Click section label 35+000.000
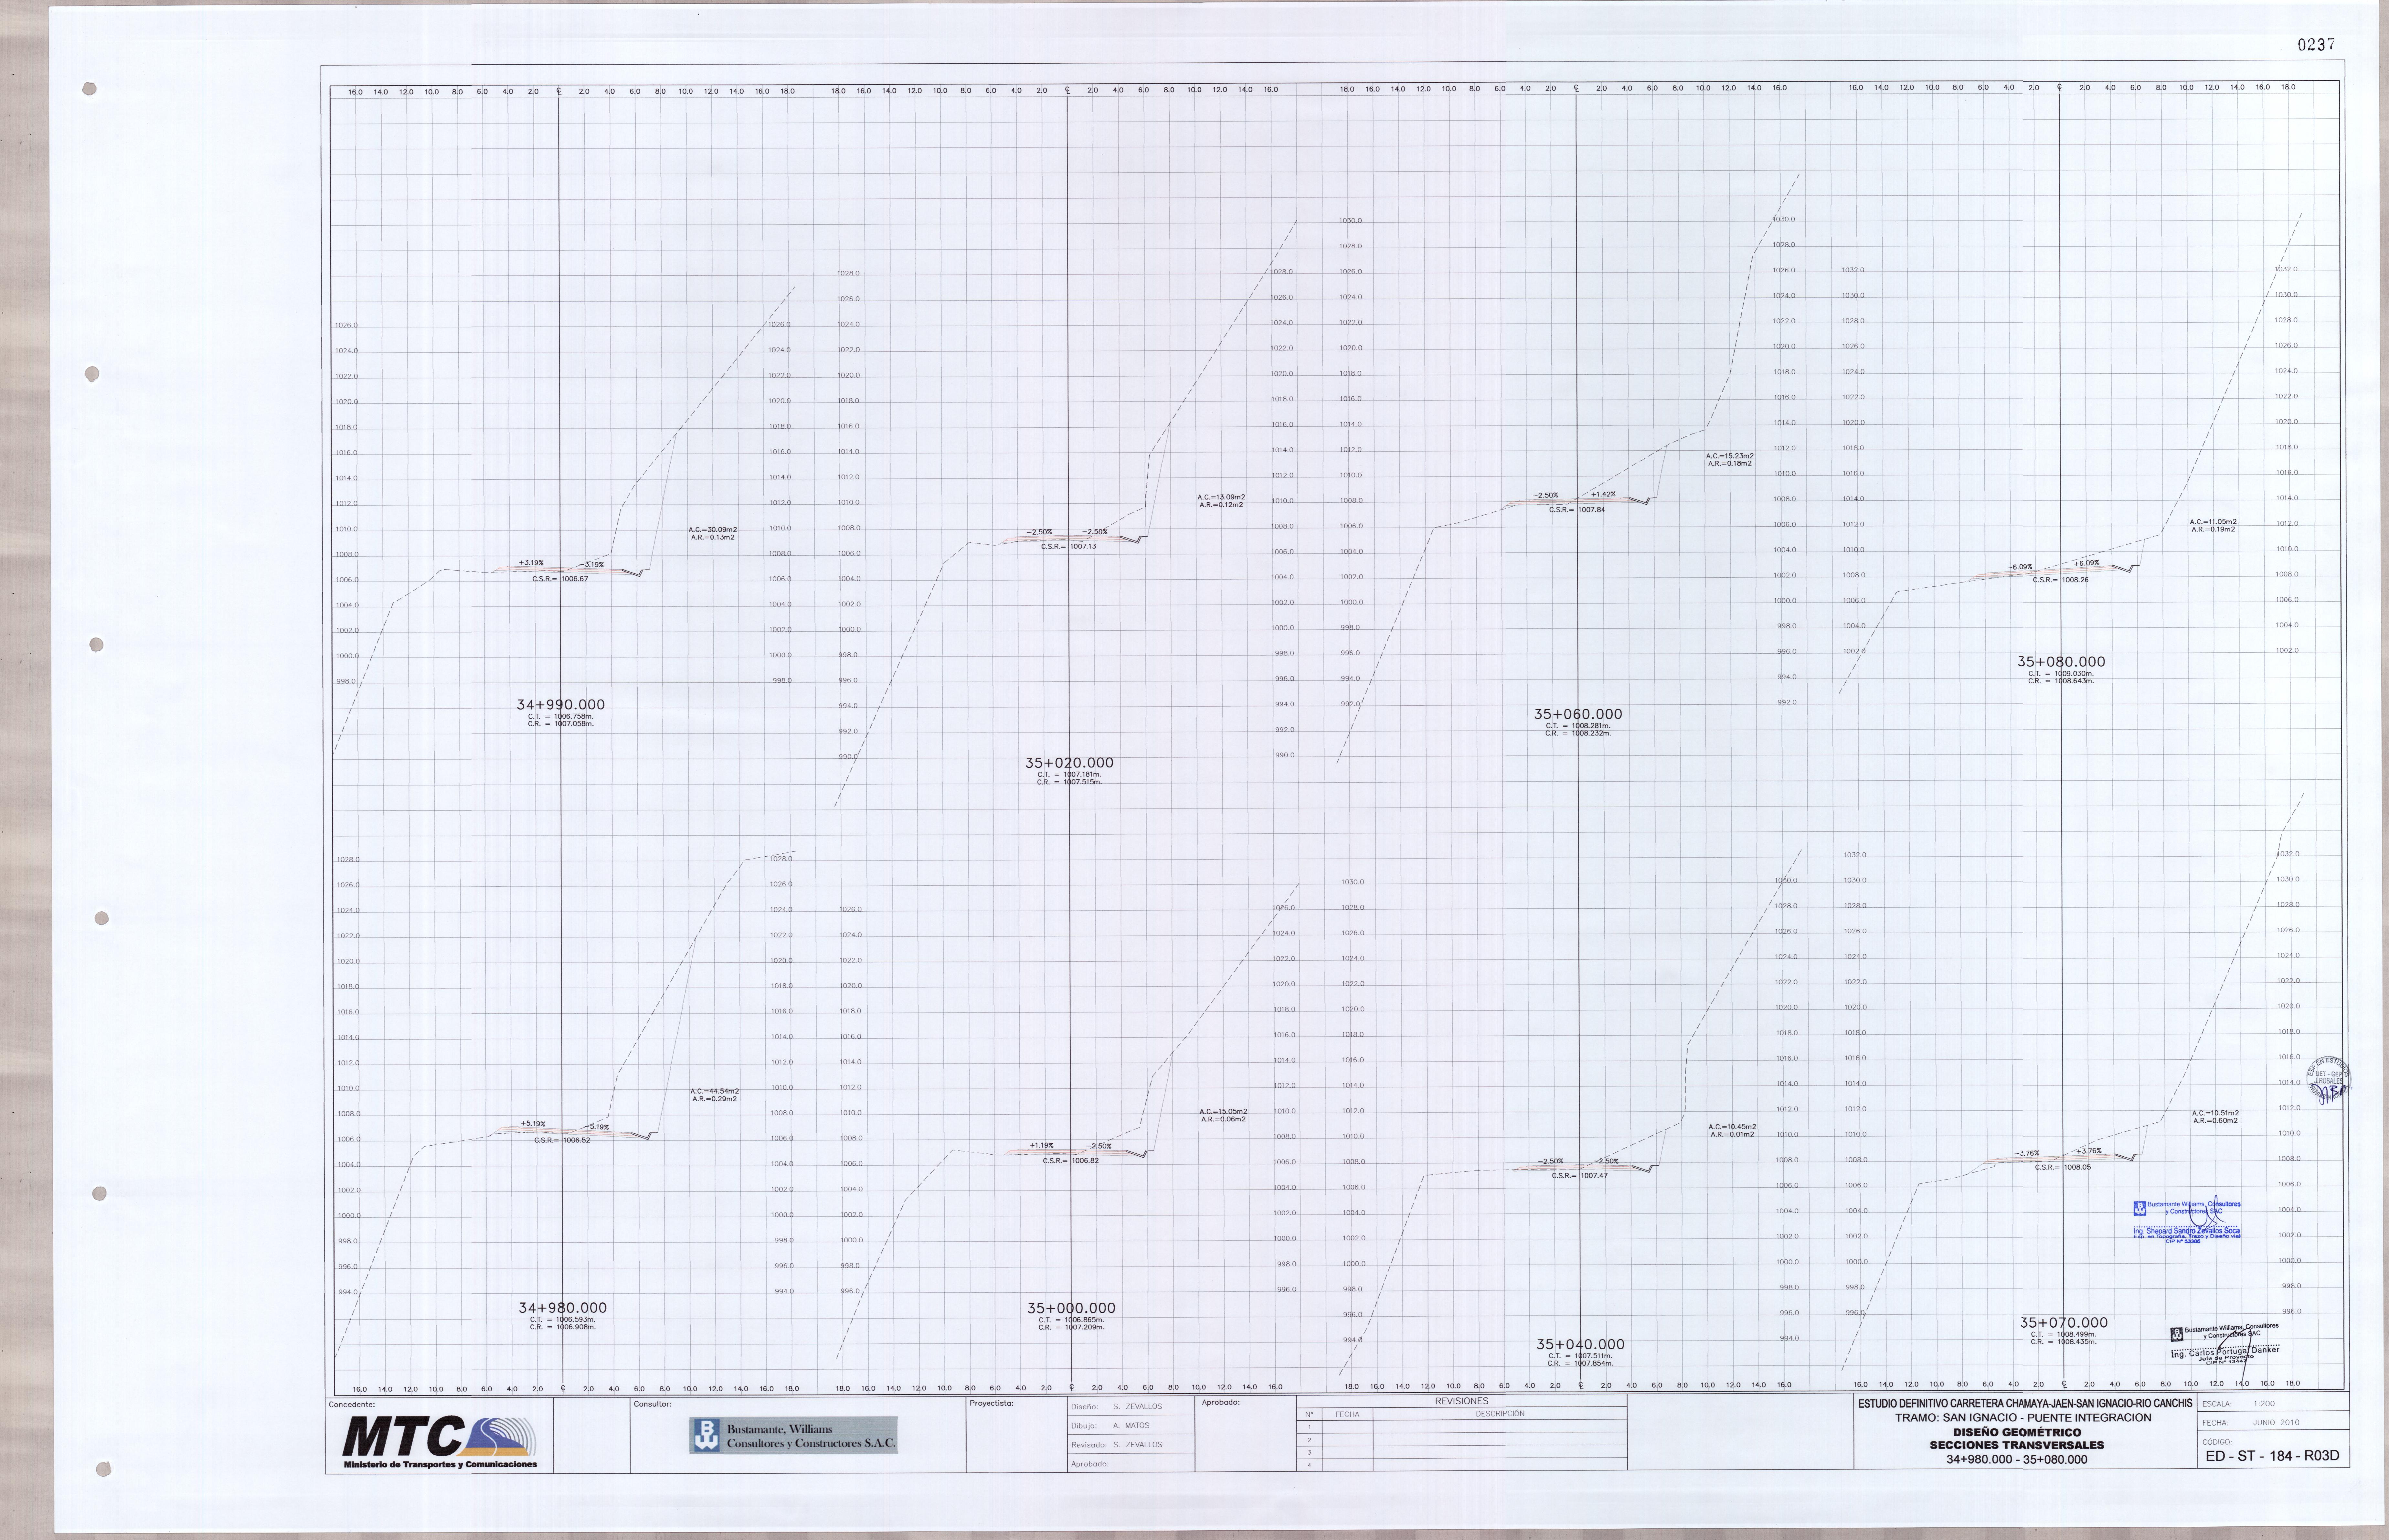Viewport: 2389px width, 1540px height. [1072, 1308]
